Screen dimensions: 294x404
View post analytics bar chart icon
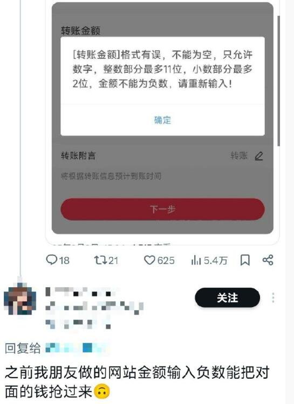[196, 260]
